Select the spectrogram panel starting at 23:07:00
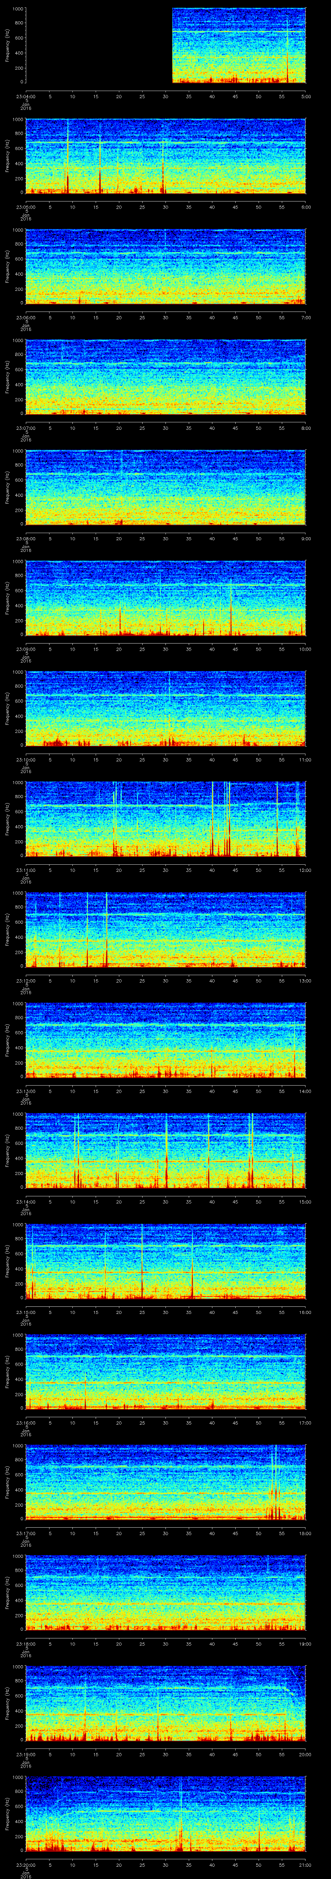The image size is (331, 1879). click(x=166, y=377)
